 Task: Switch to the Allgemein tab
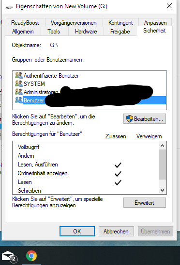pos(23,32)
